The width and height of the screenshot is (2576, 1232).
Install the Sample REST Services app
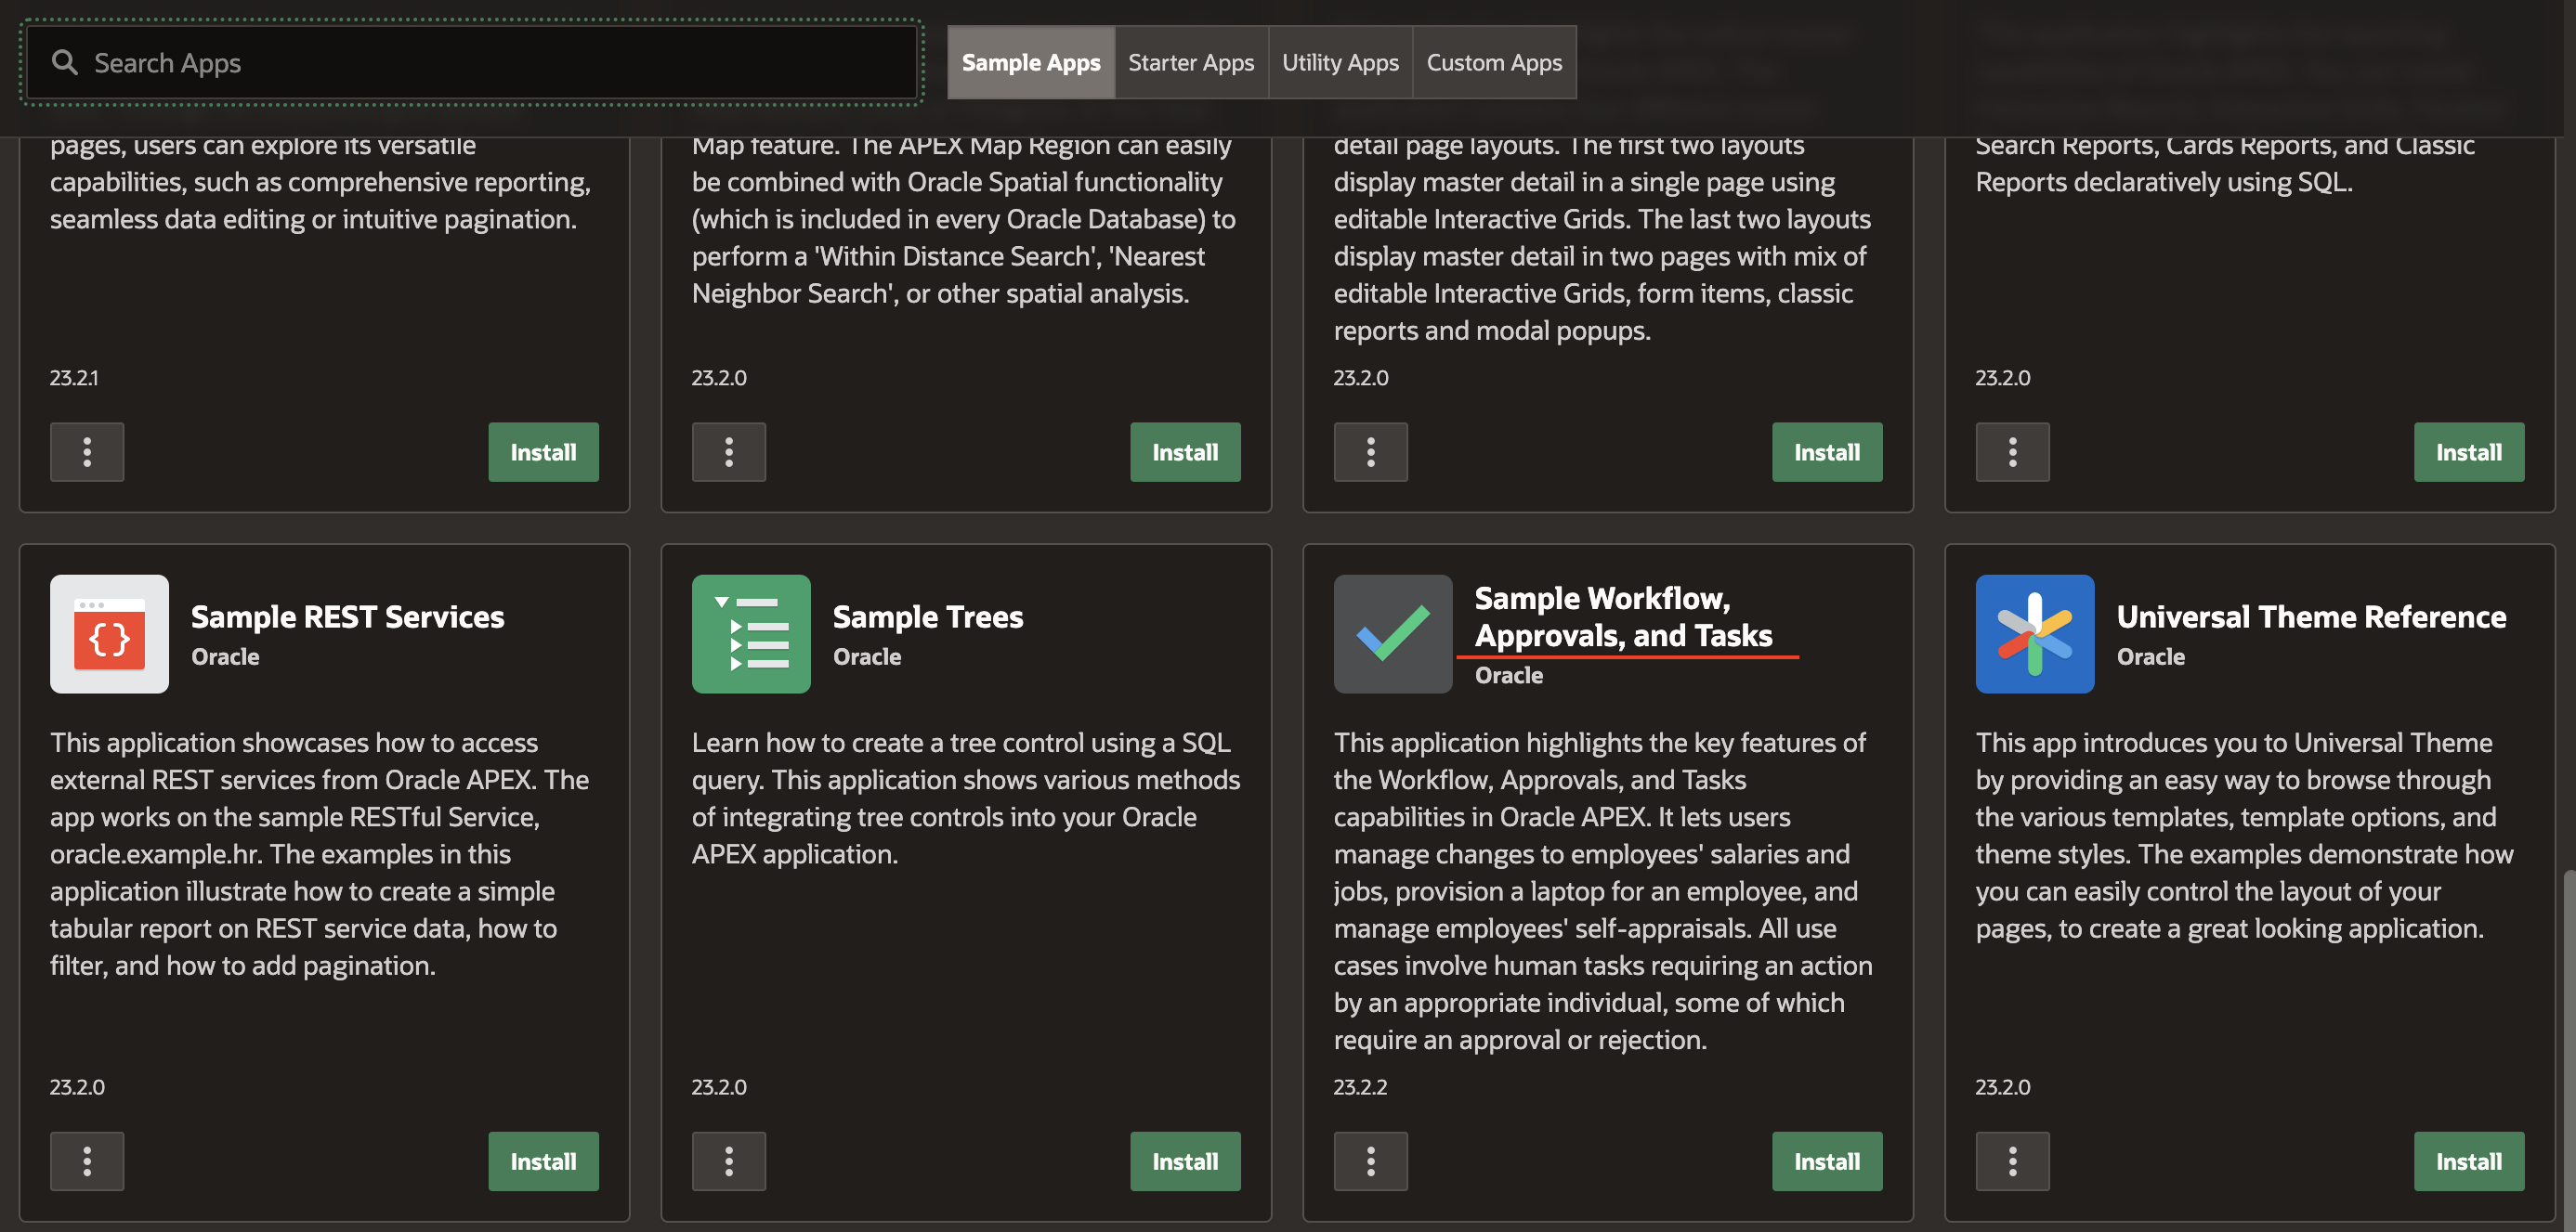(543, 1161)
